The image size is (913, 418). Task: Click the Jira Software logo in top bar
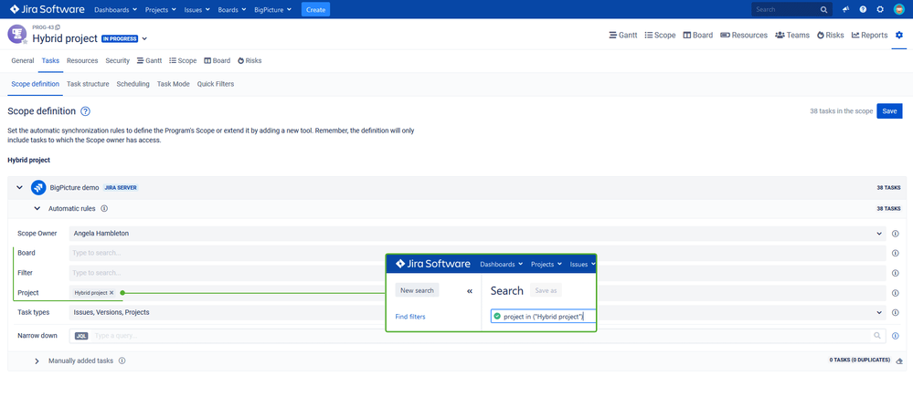(48, 9)
